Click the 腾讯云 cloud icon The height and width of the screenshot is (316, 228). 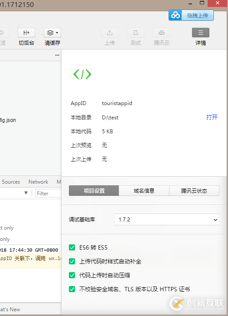click(x=162, y=33)
